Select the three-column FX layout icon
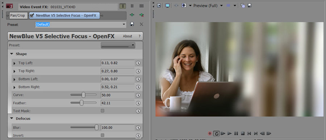The height and width of the screenshot is (140, 326). pos(142,6)
